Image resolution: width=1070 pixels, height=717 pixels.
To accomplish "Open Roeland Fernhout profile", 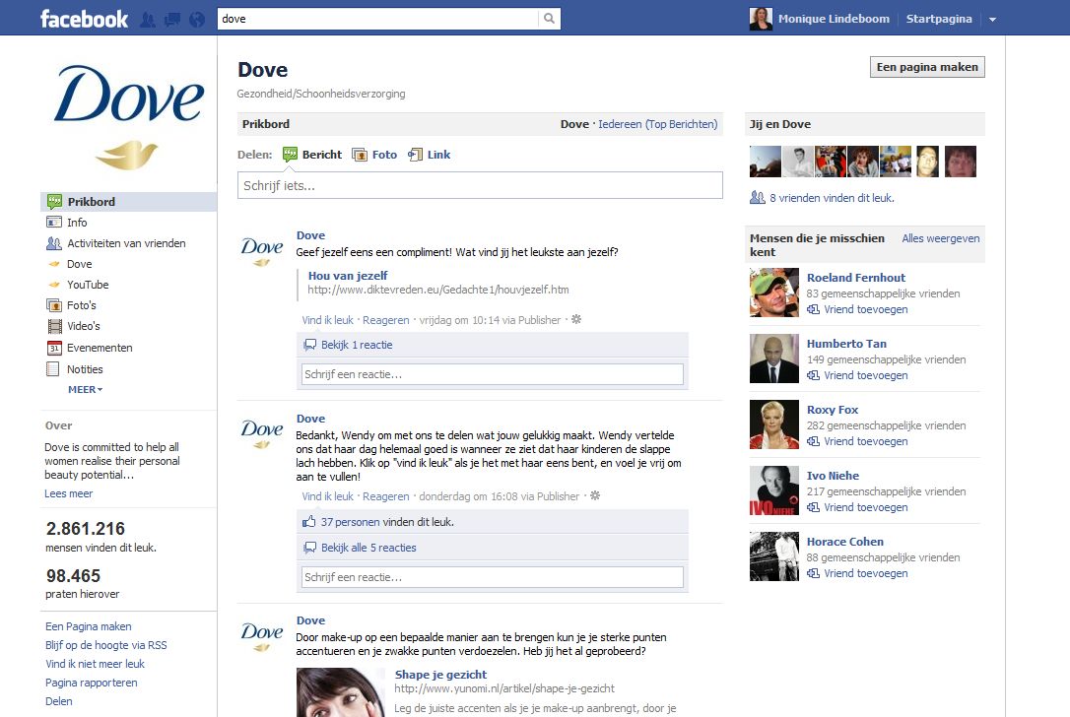I will (x=856, y=278).
